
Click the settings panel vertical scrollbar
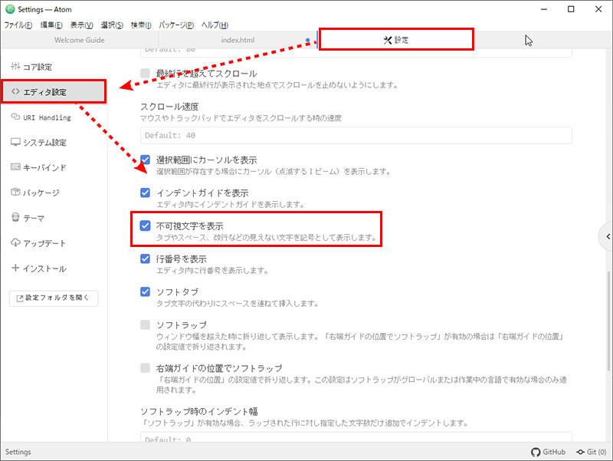[x=608, y=321]
